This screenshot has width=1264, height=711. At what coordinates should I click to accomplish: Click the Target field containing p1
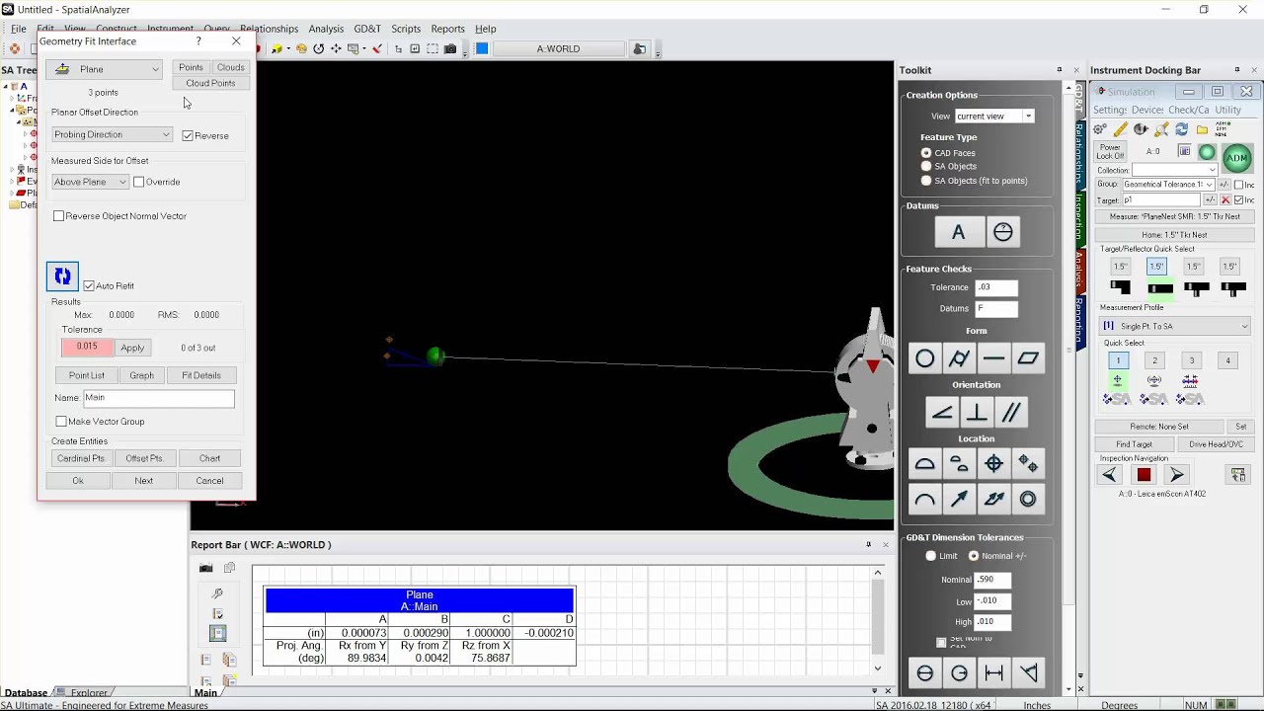click(1161, 200)
